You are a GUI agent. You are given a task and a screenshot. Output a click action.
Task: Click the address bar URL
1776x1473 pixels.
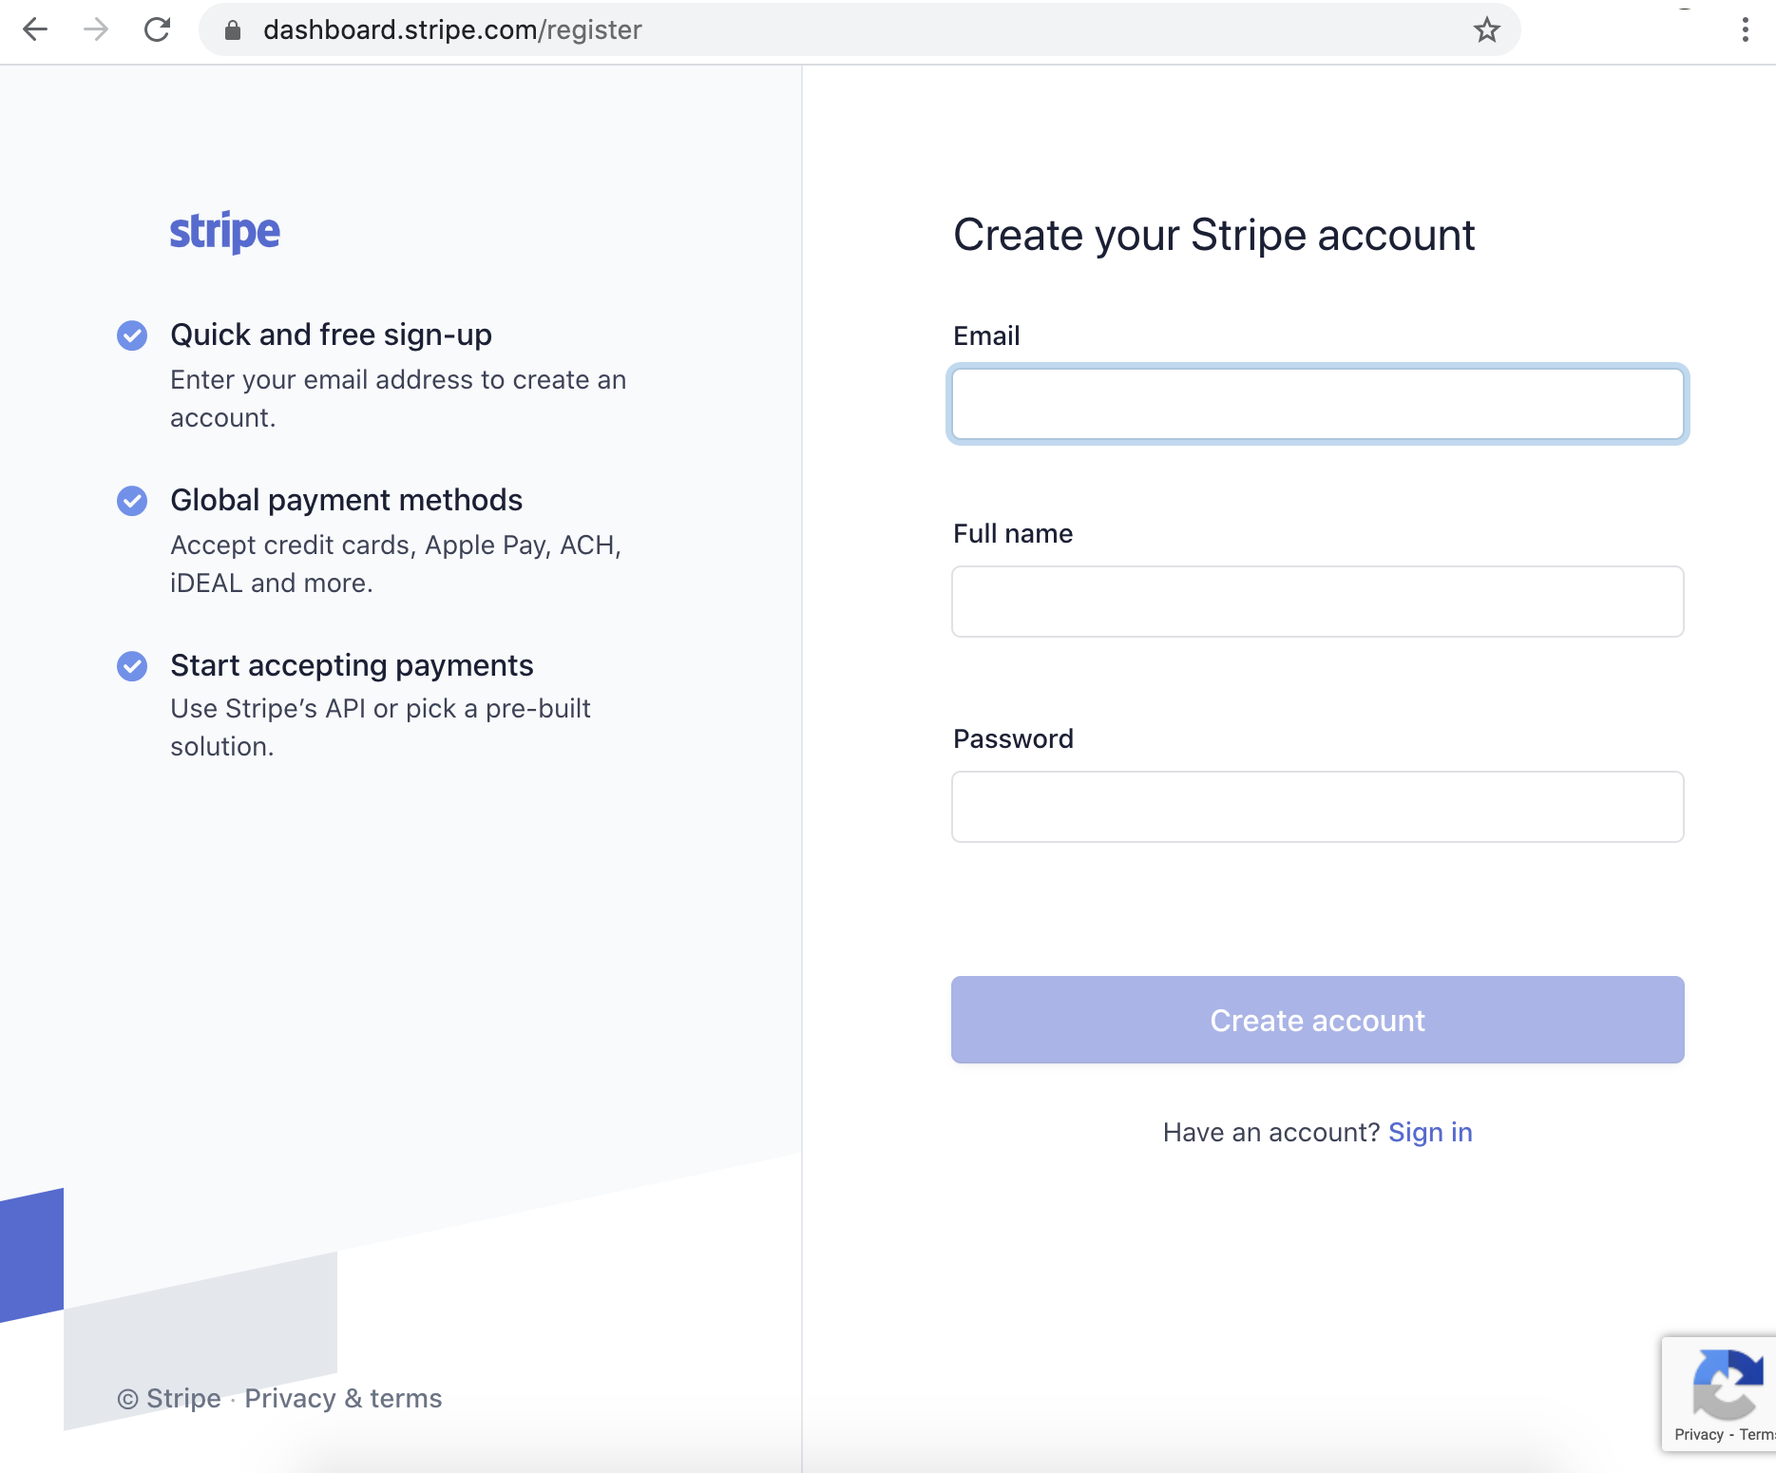452,30
